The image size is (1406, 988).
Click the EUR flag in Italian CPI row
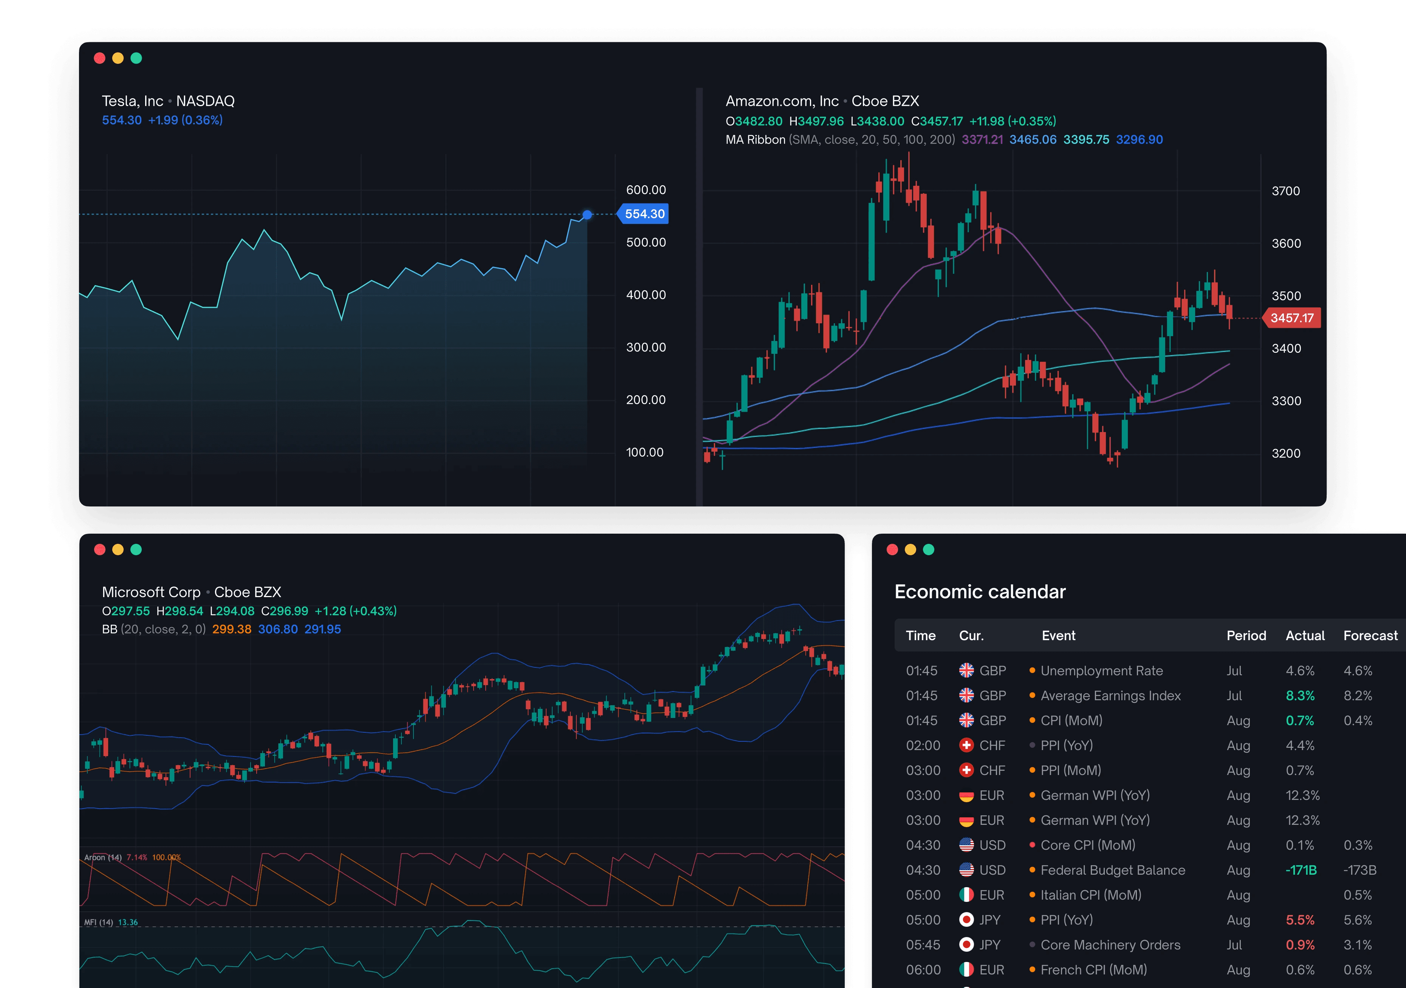[966, 895]
